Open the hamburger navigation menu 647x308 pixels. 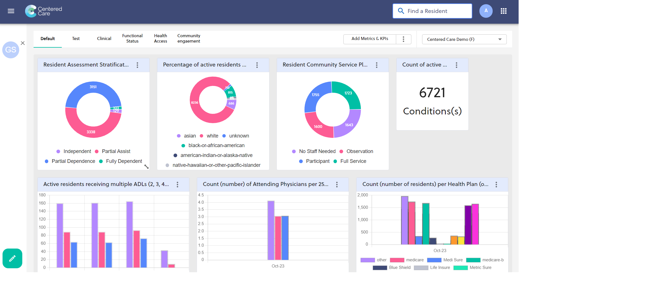[11, 11]
